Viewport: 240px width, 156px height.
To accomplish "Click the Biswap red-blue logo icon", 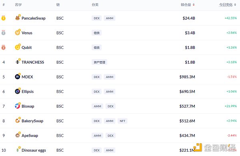I will coord(18,106).
